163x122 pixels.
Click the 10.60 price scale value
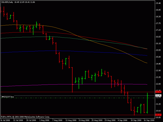pos(158,111)
